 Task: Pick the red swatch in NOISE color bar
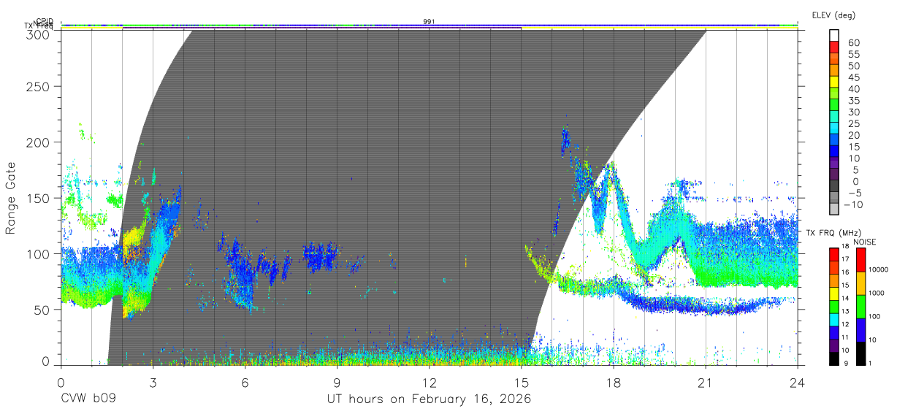pos(860,260)
